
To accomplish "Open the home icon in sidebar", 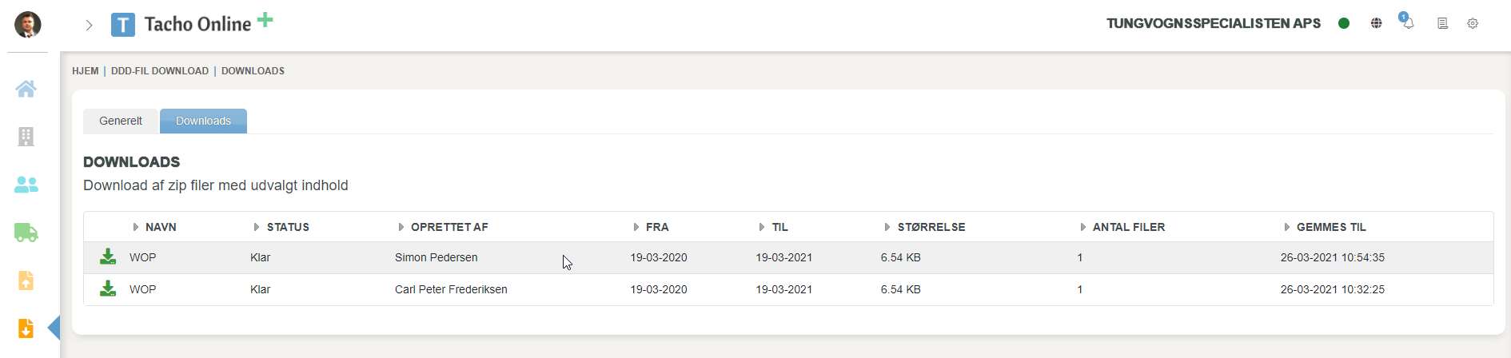I will (x=26, y=89).
